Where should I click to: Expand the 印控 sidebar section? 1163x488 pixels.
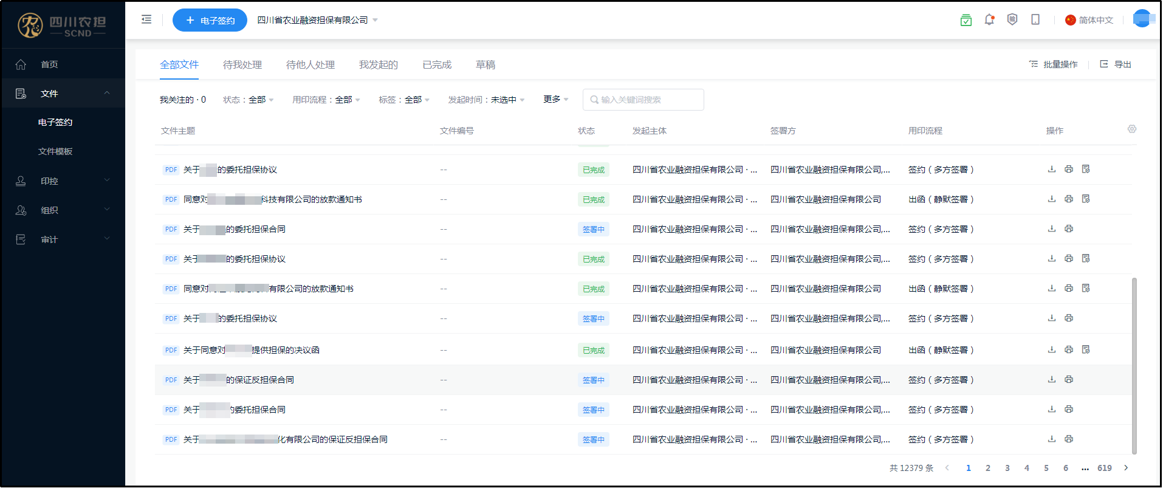(x=63, y=181)
